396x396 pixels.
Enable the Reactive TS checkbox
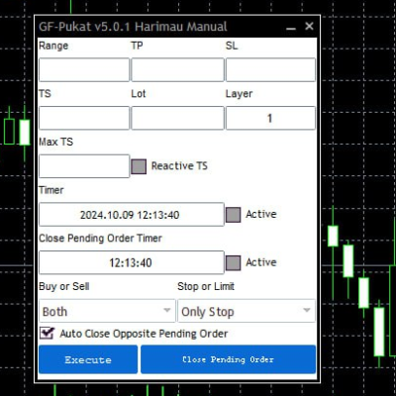tap(139, 166)
